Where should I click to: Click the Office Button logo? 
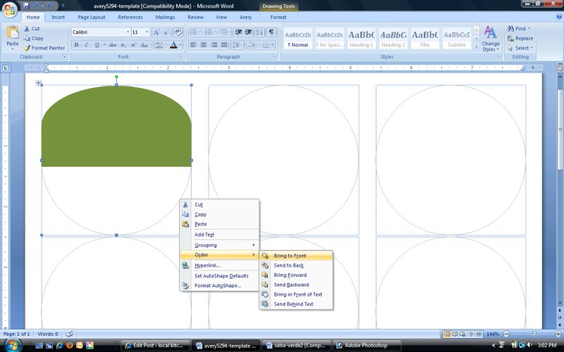pyautogui.click(x=9, y=8)
